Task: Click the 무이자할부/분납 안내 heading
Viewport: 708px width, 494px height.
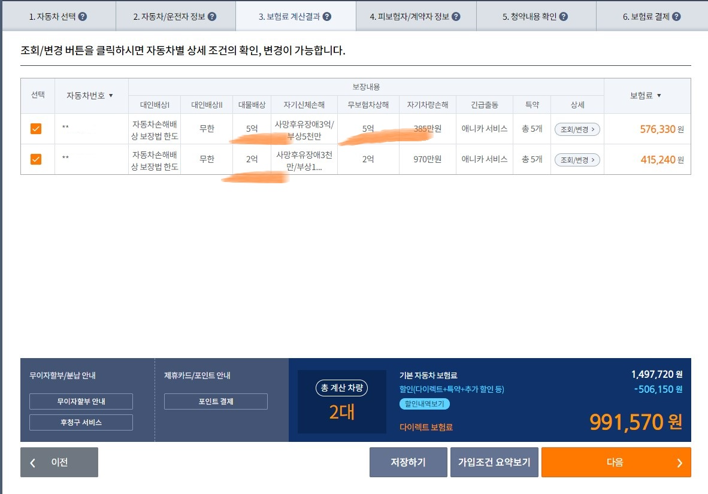Action: pos(62,375)
